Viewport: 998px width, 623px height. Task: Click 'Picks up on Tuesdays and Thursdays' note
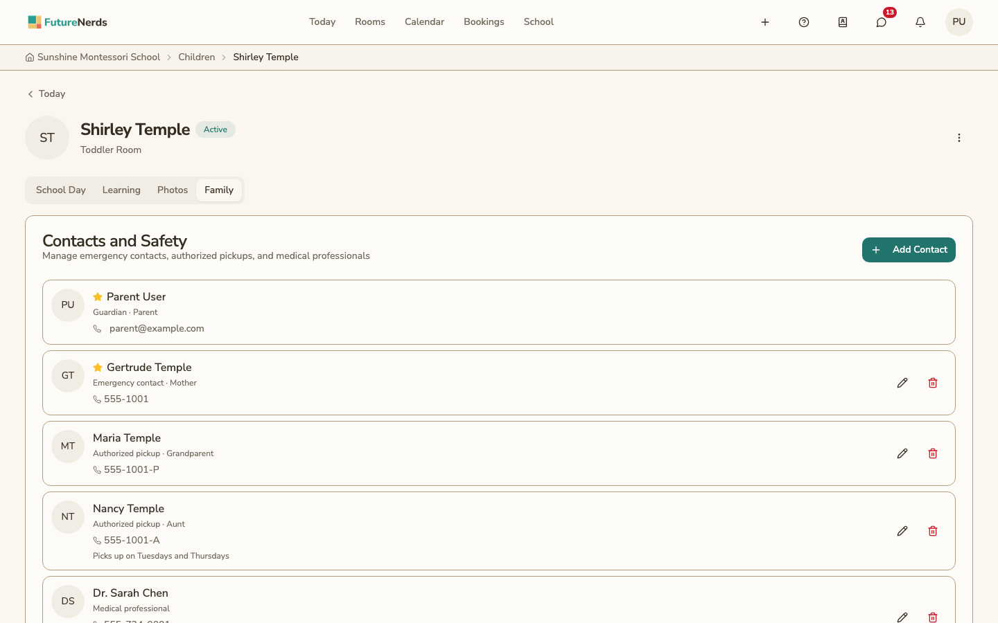(161, 556)
